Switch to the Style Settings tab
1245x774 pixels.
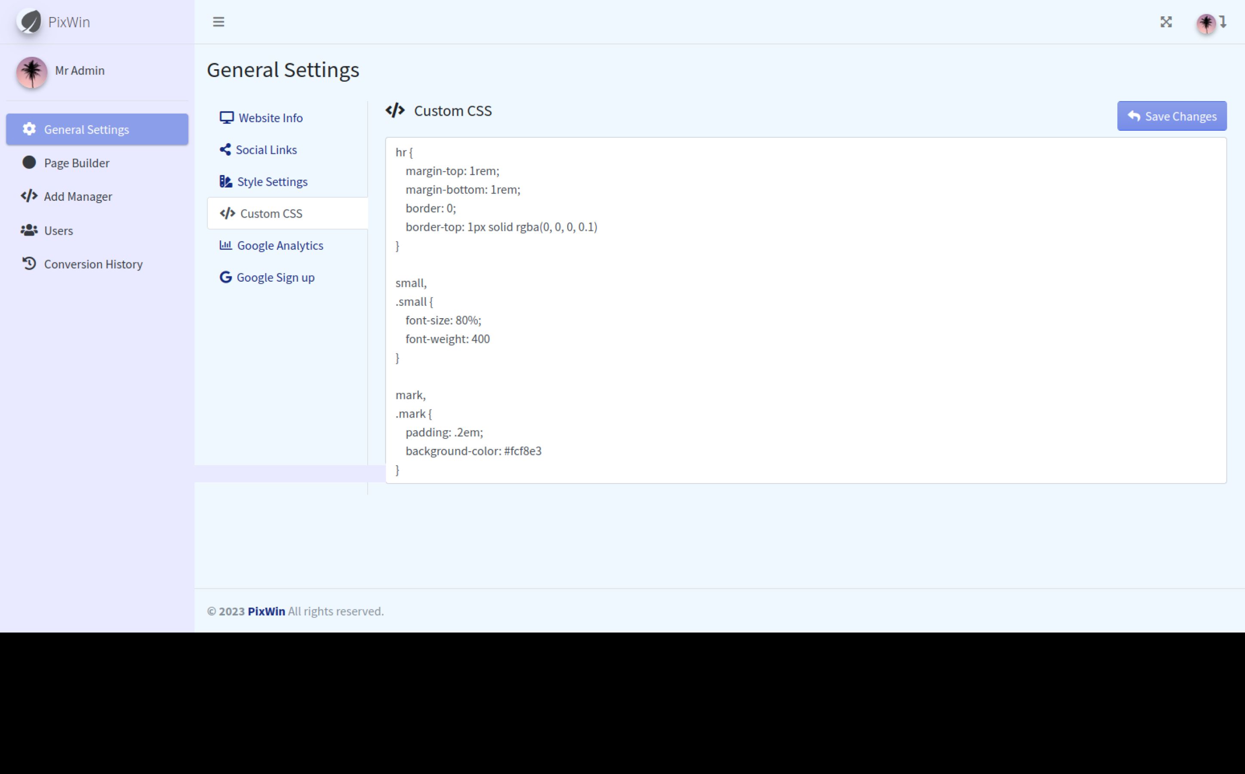tap(272, 182)
